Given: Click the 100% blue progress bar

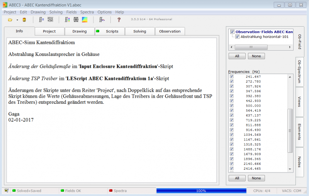Looking at the screenshot, I should [201, 191].
